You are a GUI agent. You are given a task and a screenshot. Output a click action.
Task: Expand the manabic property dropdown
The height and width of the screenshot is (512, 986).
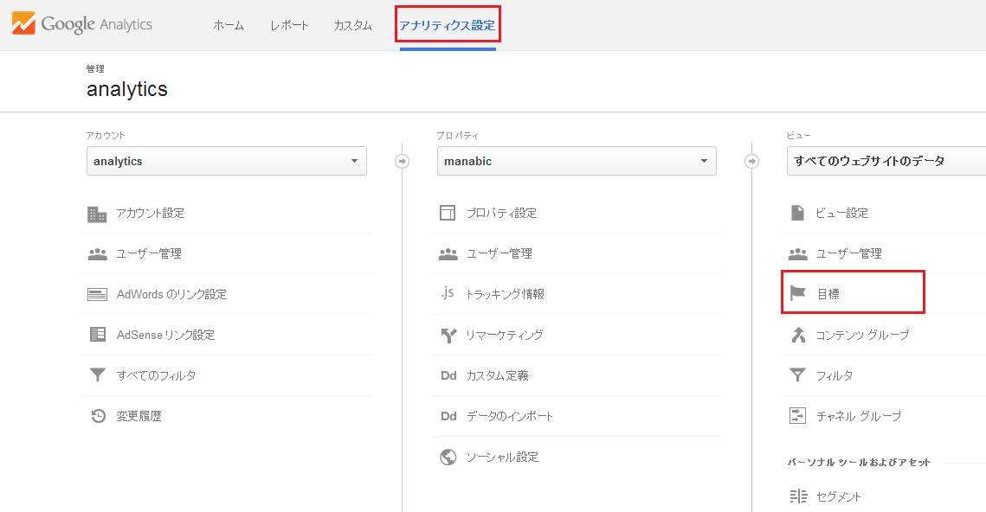(577, 161)
